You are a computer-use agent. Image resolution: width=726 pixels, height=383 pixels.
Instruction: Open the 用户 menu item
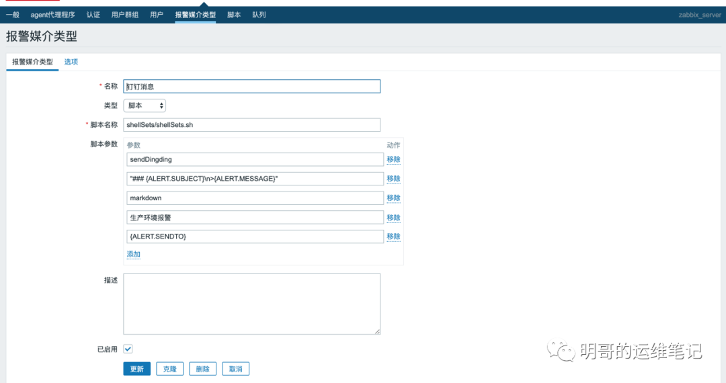click(157, 15)
